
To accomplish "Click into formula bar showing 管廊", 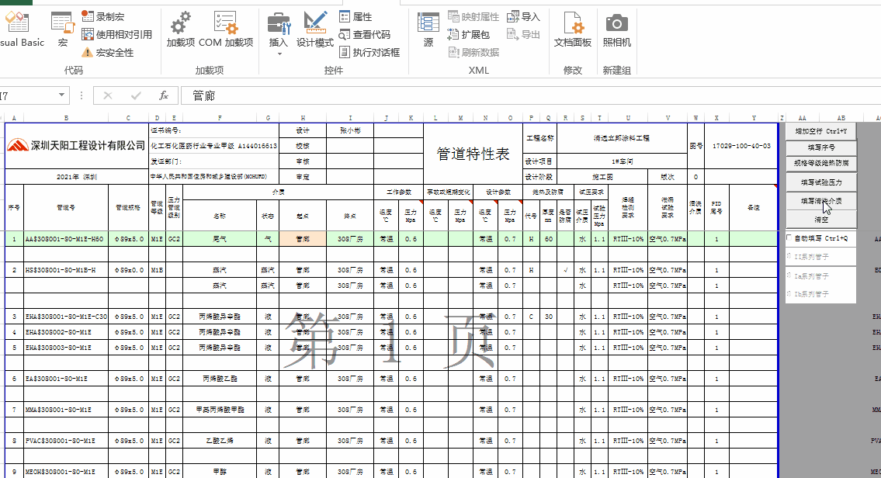I will [530, 95].
